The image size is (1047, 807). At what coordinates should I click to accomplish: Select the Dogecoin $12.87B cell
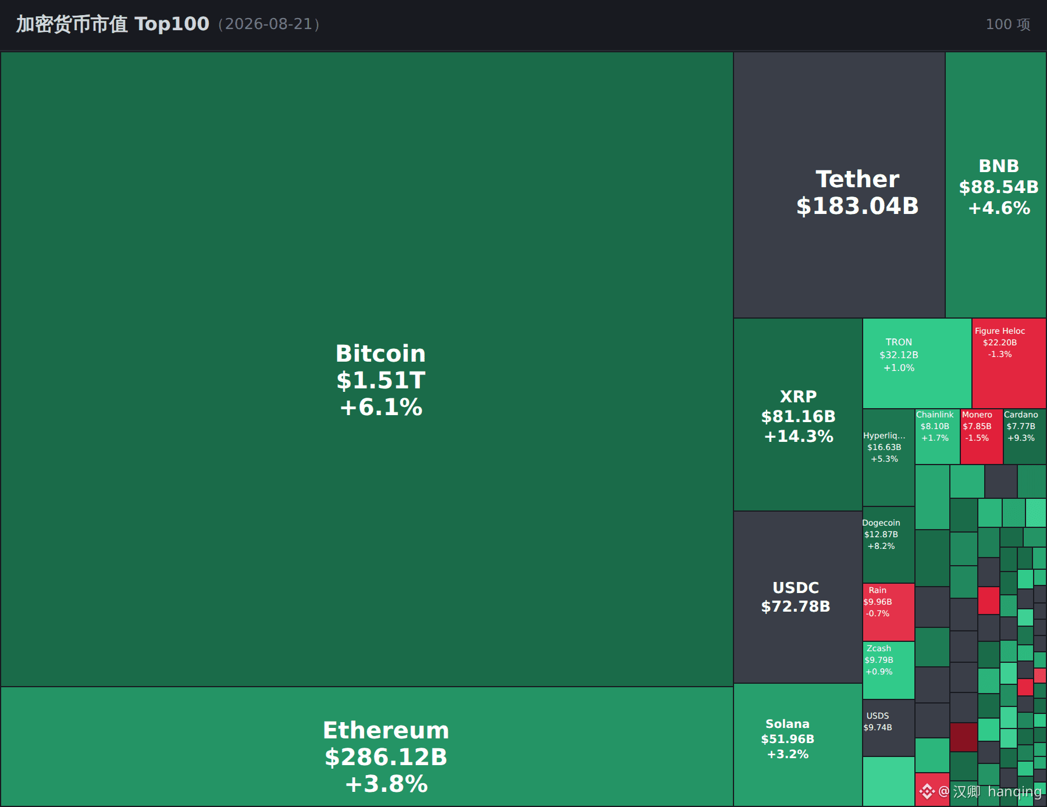click(x=889, y=545)
